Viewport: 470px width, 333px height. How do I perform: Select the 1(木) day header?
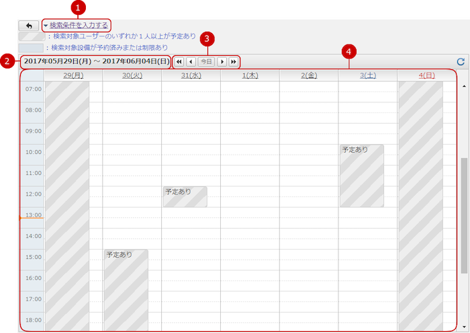(250, 75)
